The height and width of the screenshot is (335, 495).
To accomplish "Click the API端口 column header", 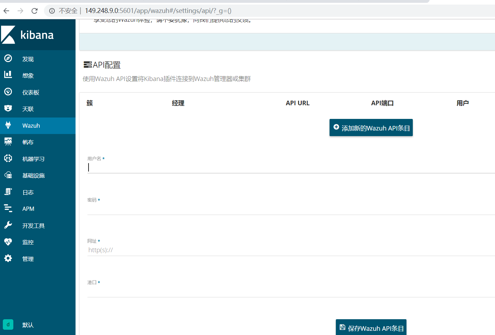I will pyautogui.click(x=382, y=103).
